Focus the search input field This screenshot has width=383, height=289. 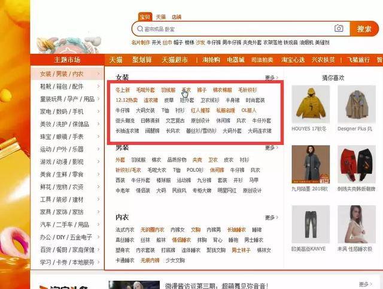click(x=236, y=29)
